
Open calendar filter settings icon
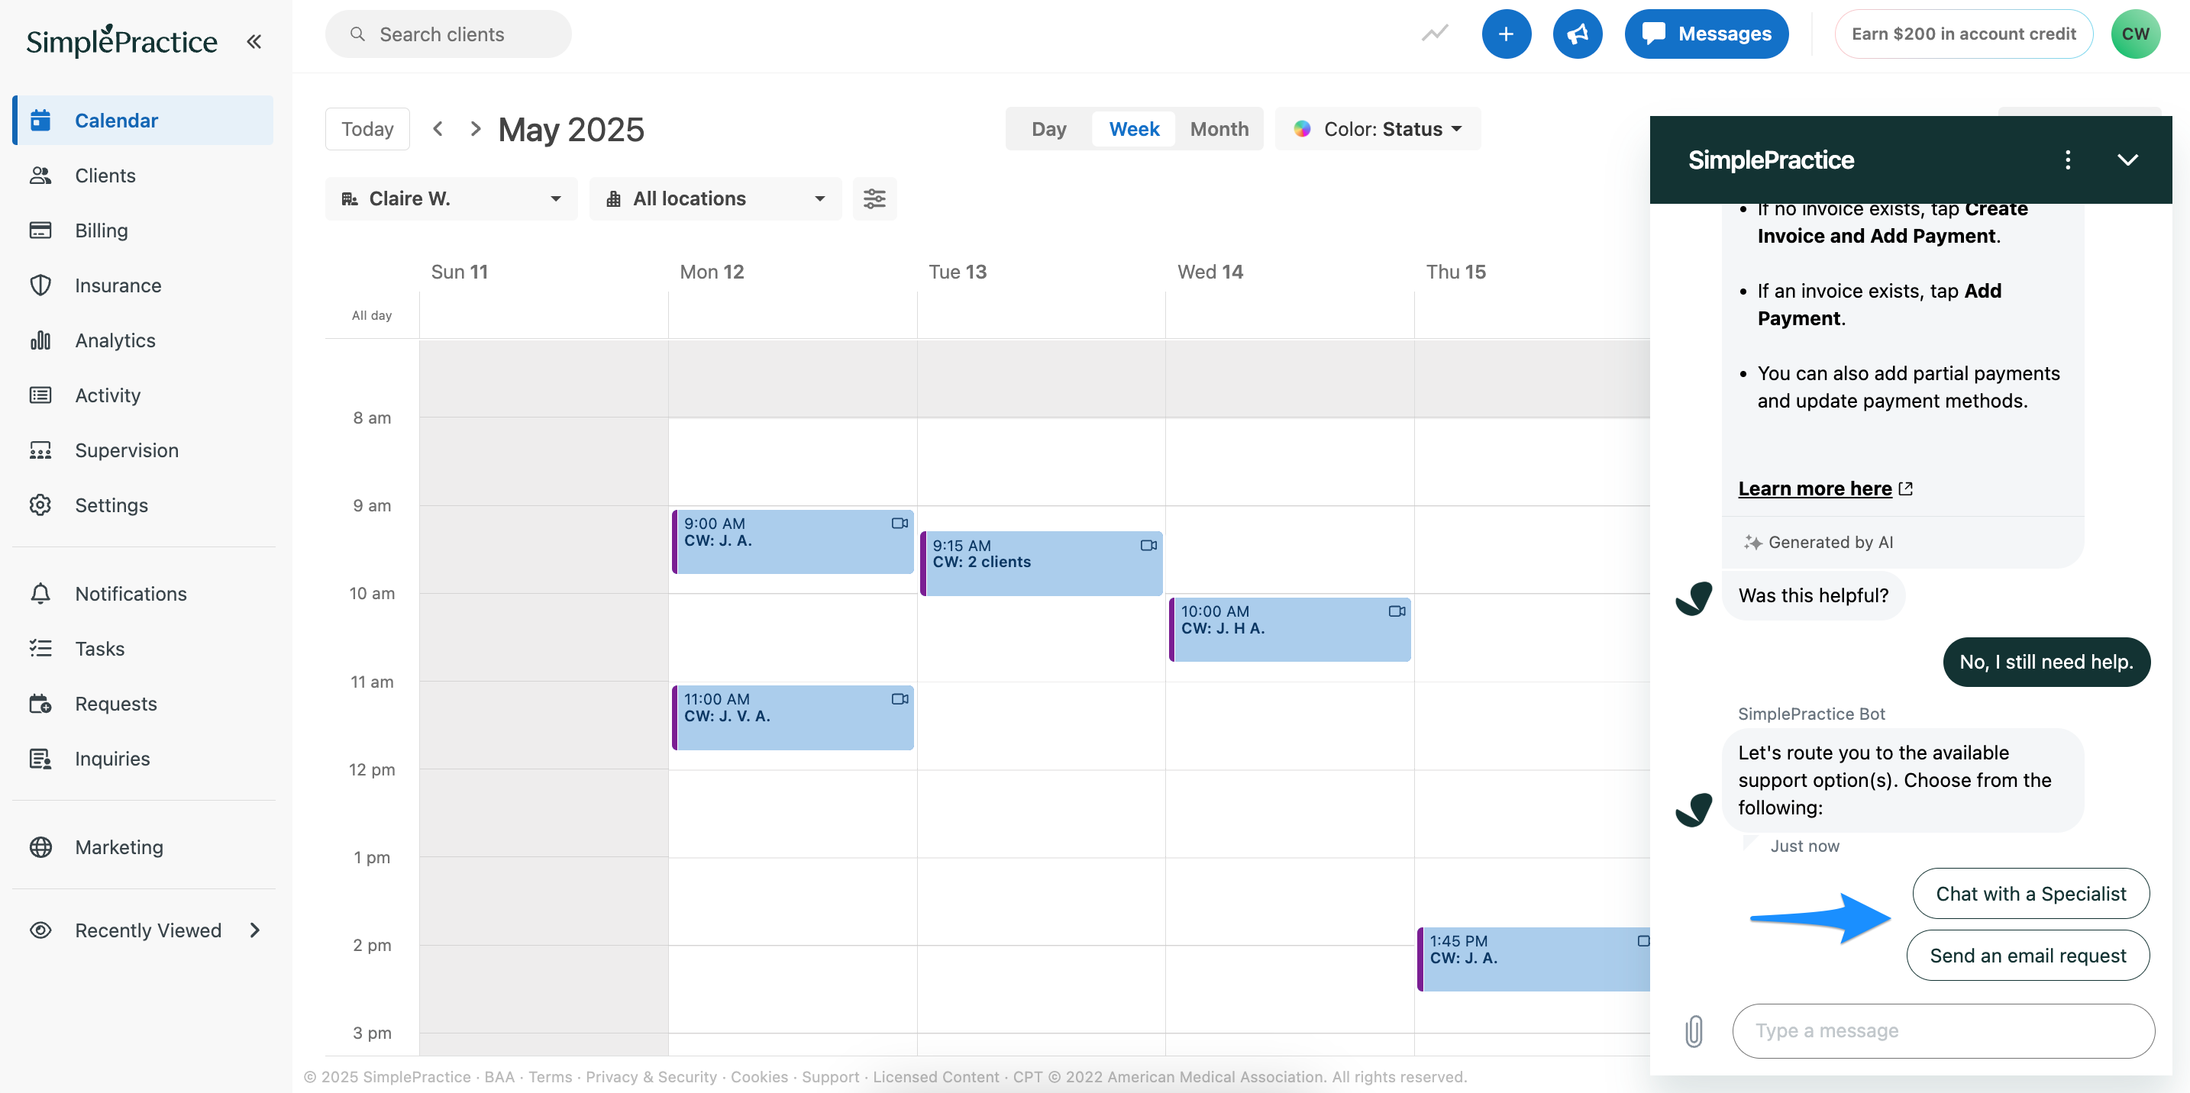[x=874, y=198]
